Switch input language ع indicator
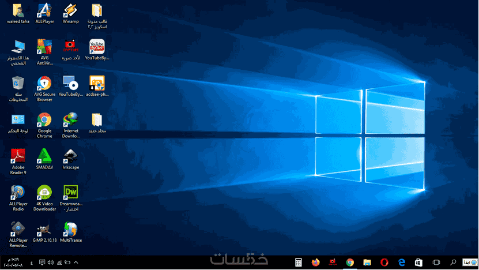The image size is (479, 270). pyautogui.click(x=32, y=262)
